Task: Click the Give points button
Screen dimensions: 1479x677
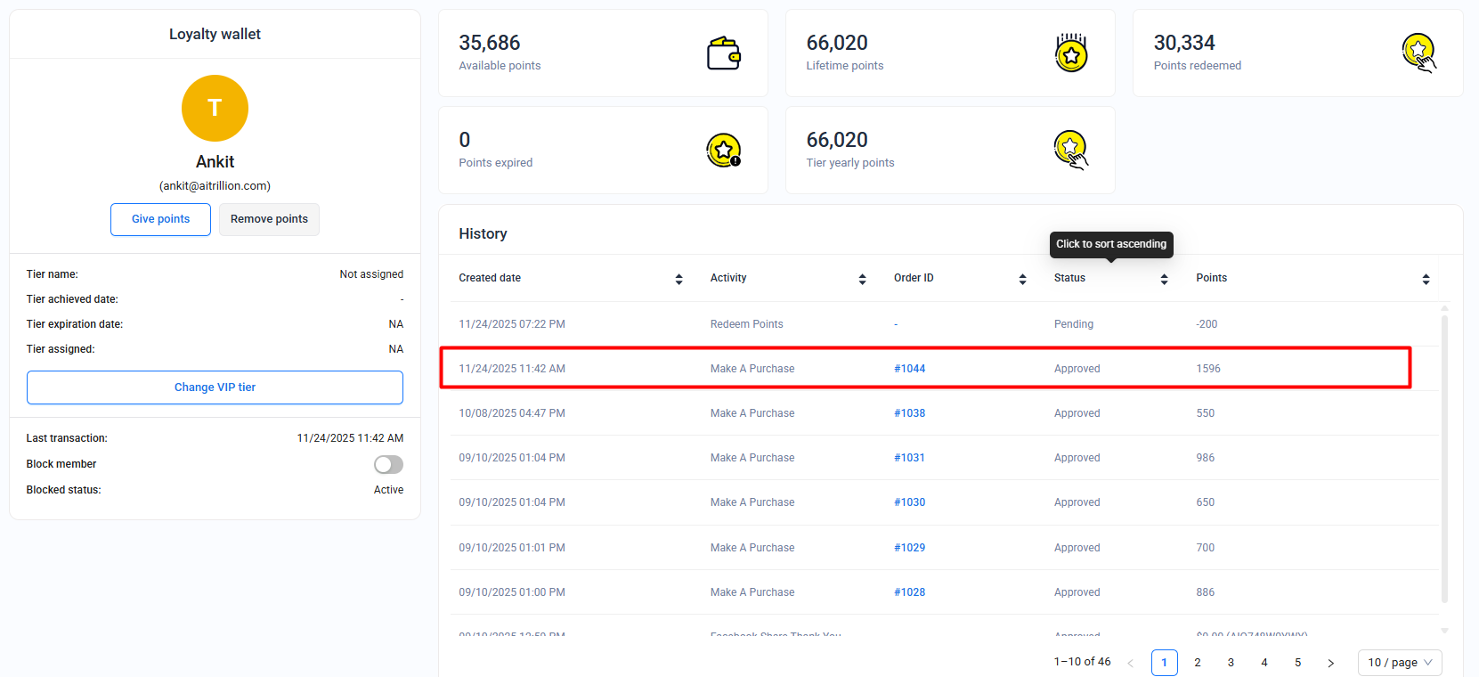Action: click(160, 219)
